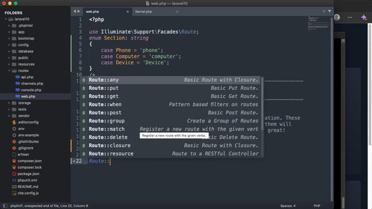The height and width of the screenshot is (209, 372).
Task: Expand the bootstrap folder
Action: (x=9, y=38)
